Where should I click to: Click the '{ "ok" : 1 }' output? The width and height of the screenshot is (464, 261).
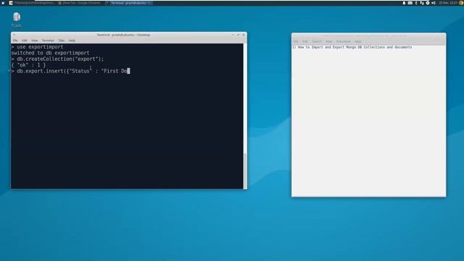(29, 65)
